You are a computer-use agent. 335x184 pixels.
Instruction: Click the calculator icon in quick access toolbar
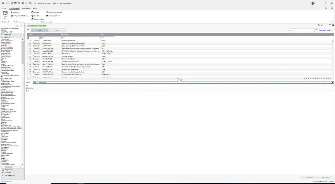pyautogui.click(x=11, y=3)
